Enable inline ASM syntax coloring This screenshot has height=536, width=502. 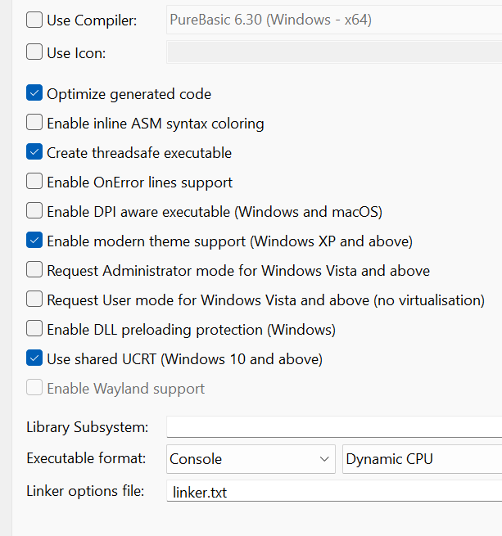[34, 124]
